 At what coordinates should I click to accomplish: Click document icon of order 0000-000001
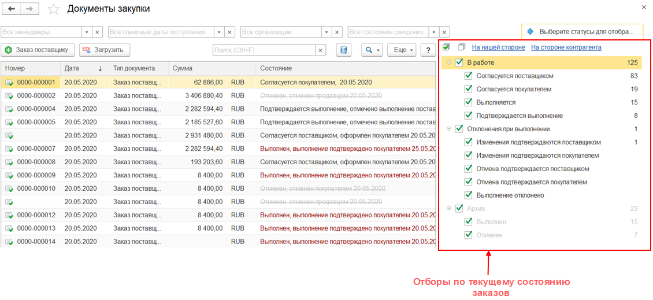9,83
